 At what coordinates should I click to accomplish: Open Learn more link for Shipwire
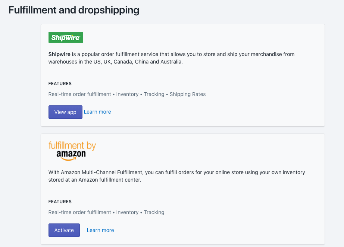click(97, 112)
